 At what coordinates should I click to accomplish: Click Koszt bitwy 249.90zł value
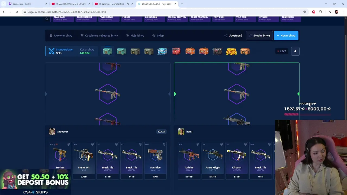pyautogui.click(x=85, y=53)
